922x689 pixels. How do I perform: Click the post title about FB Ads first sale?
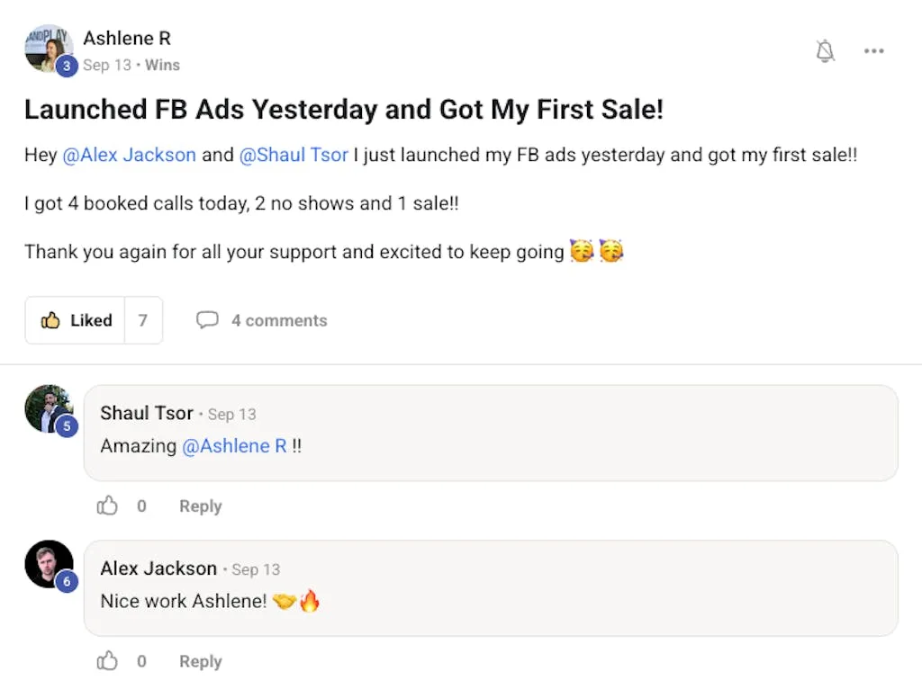345,110
